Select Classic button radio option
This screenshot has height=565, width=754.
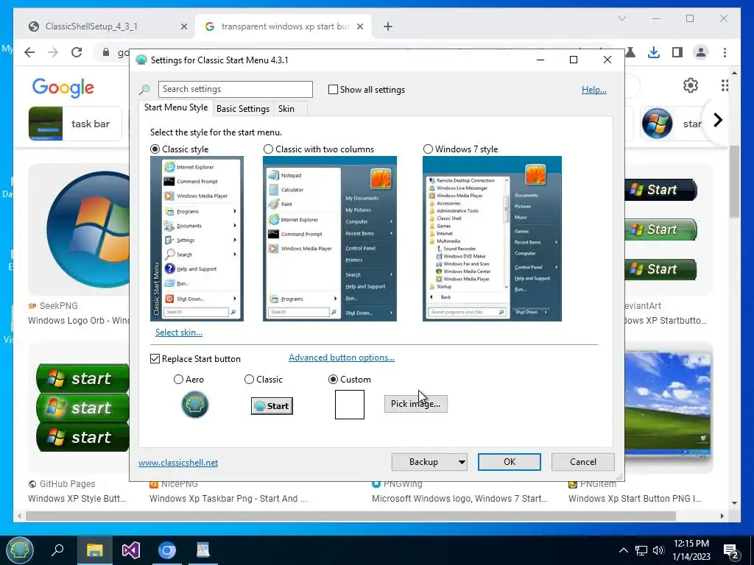pos(249,380)
